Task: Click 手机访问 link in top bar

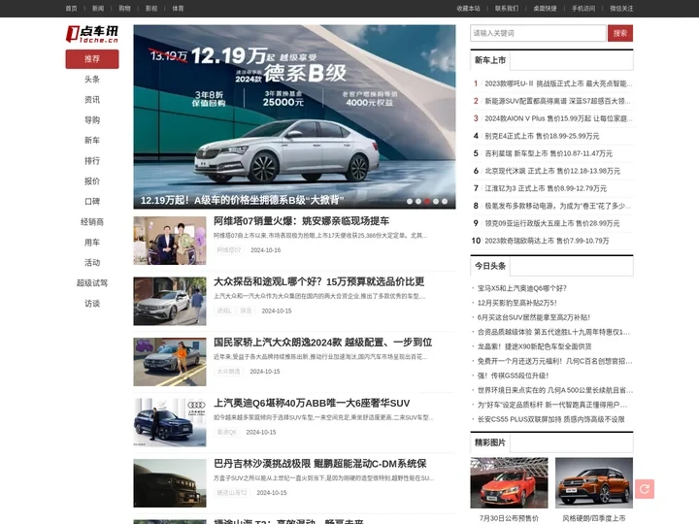Action: coord(583,9)
